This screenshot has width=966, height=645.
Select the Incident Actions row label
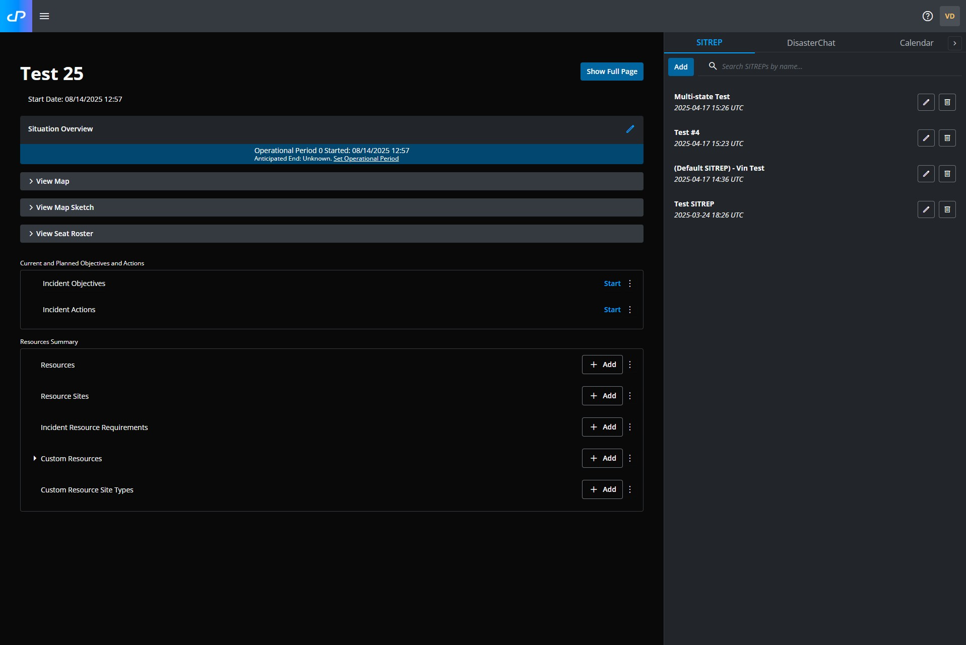(x=69, y=310)
